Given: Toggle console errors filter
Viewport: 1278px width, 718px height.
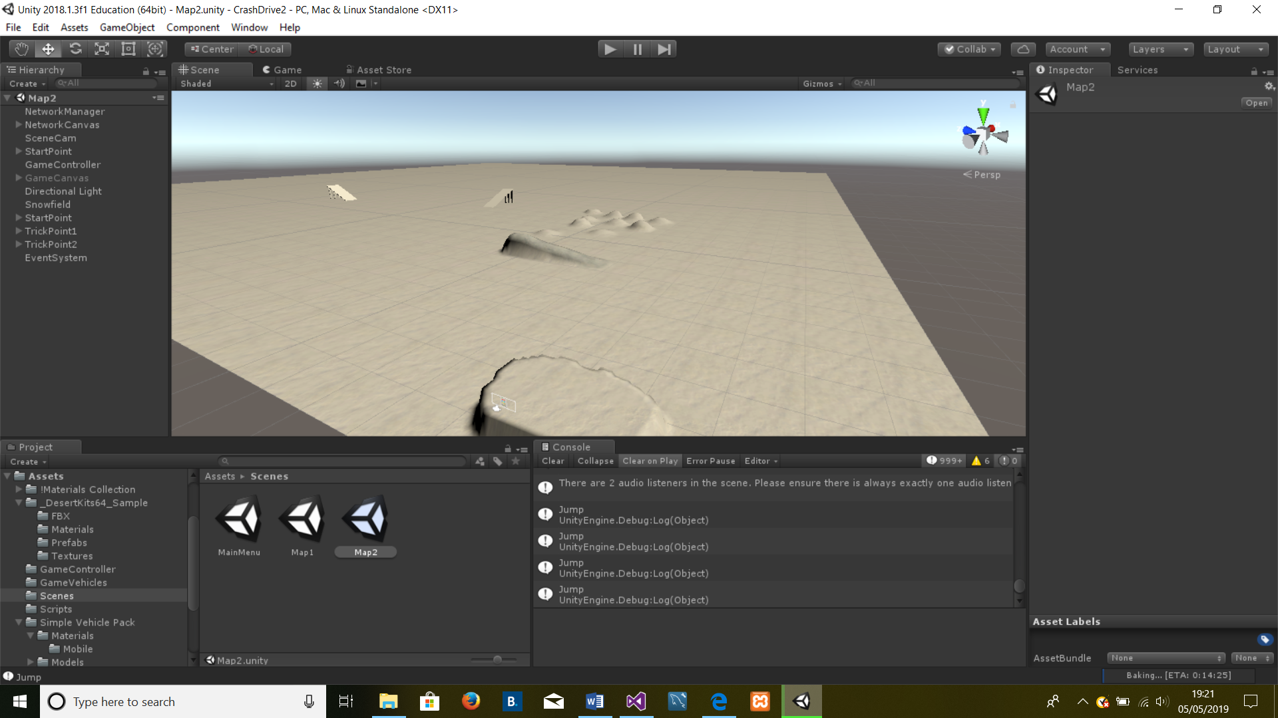Looking at the screenshot, I should (x=1008, y=461).
